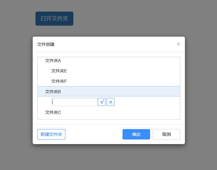Pick the 文件夹F subfolder
The width and height of the screenshot is (217, 170).
pos(59,81)
